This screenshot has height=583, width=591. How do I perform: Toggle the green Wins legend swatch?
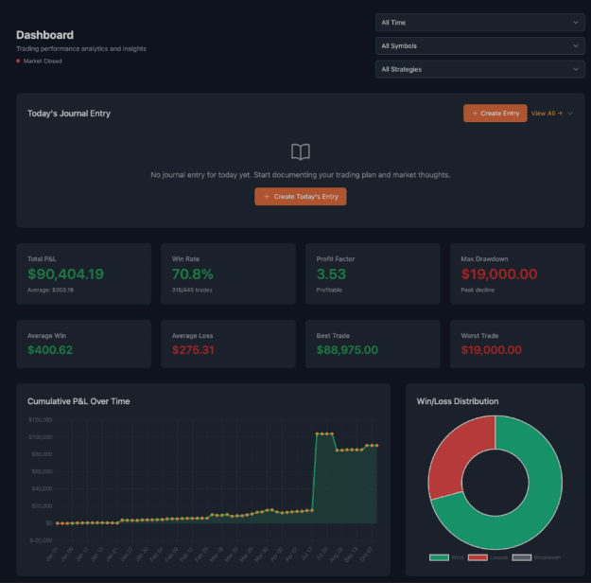[439, 557]
